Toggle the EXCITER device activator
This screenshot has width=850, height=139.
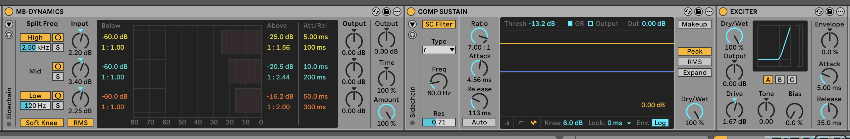coord(723,12)
